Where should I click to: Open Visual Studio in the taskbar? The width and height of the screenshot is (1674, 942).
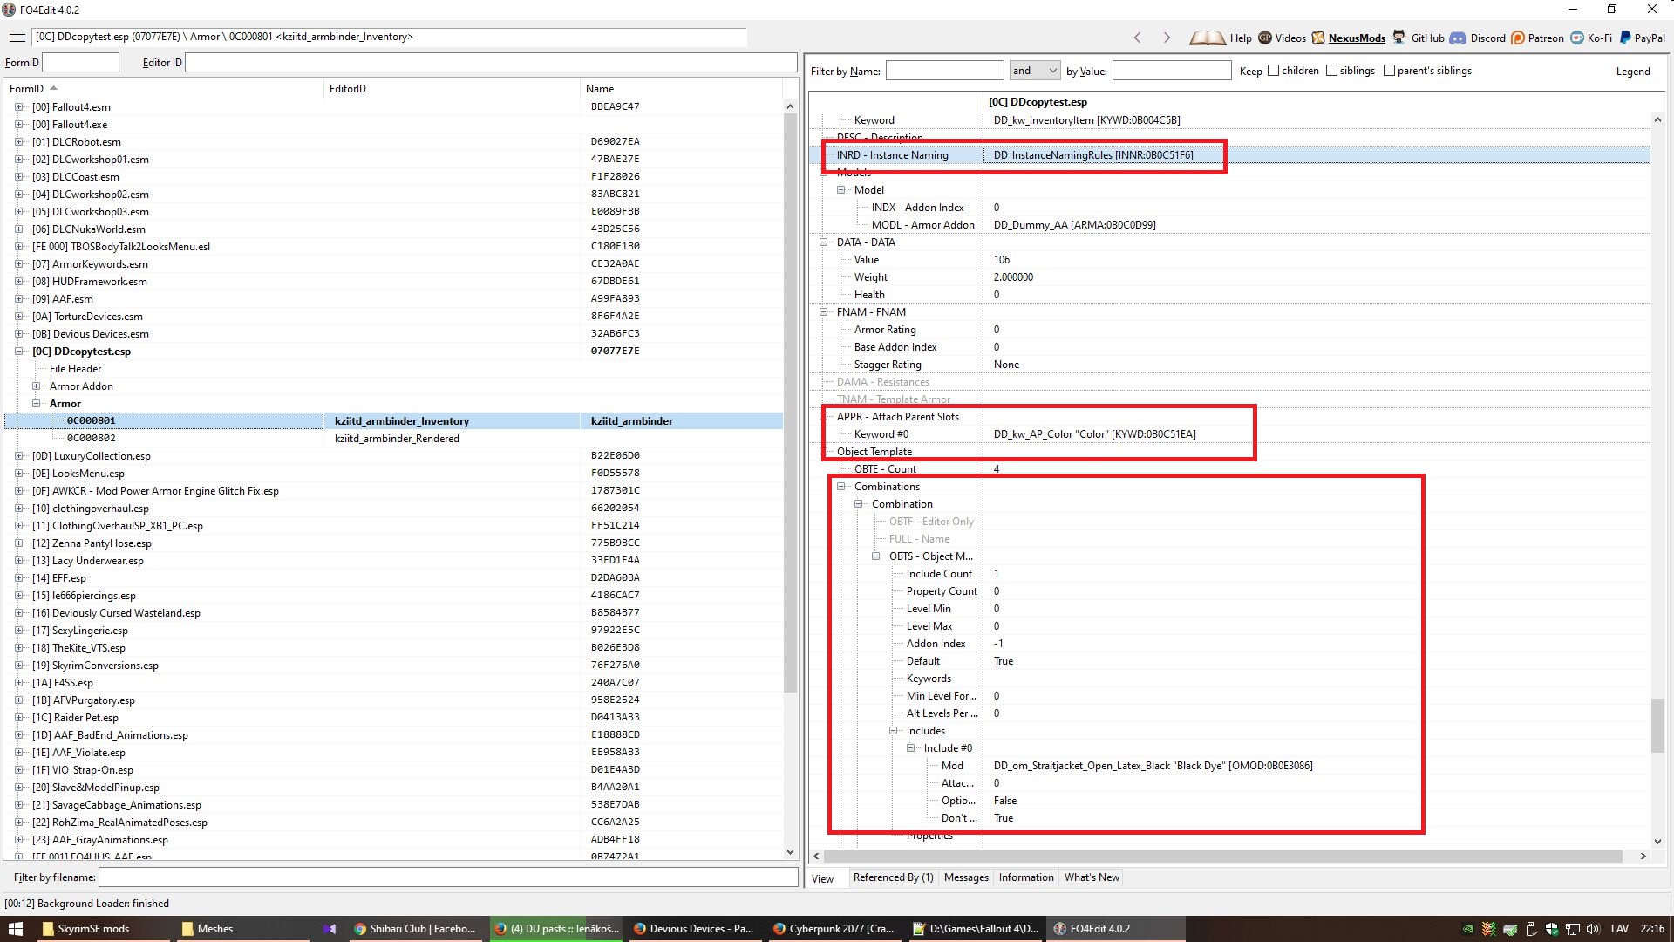[x=330, y=929]
